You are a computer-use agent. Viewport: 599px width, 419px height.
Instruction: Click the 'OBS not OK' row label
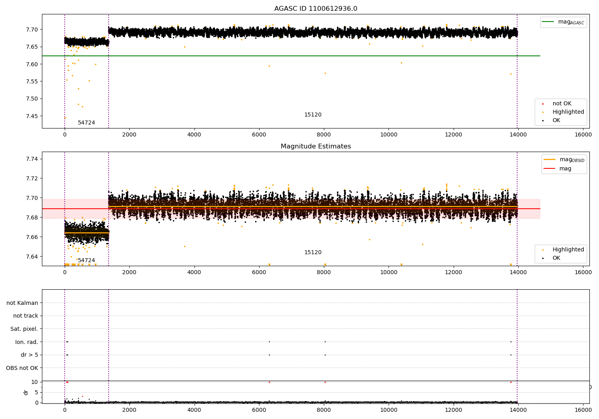(x=22, y=368)
